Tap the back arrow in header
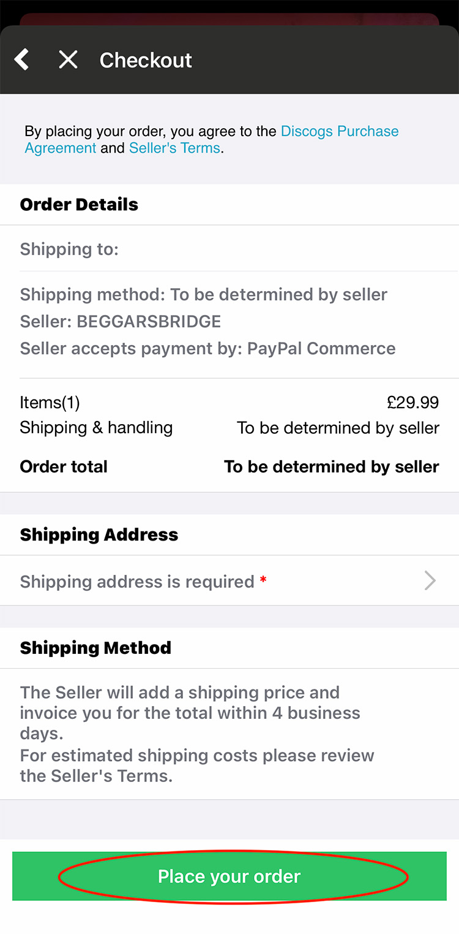Viewport: 459px width, 934px height. coord(22,60)
